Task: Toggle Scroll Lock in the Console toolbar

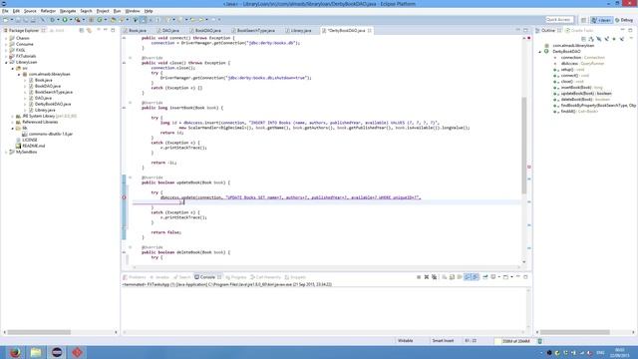Action: coord(452,277)
